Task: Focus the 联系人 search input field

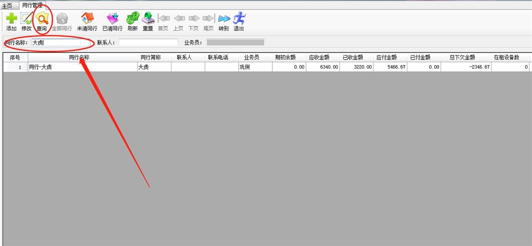Action: click(148, 43)
